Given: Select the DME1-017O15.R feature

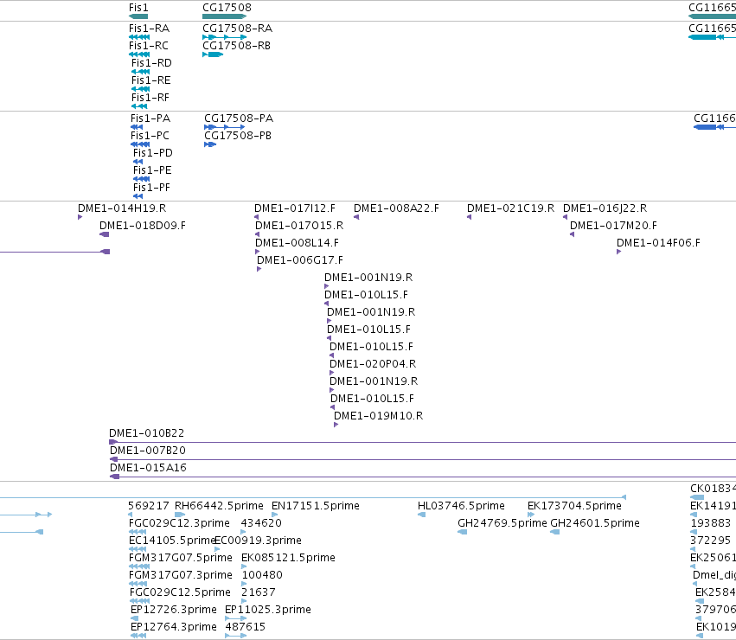Looking at the screenshot, I should [x=257, y=234].
